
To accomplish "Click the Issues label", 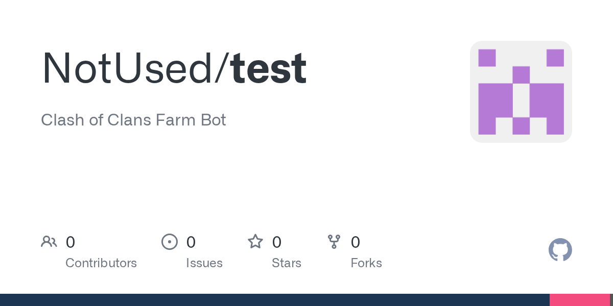I will [x=204, y=263].
